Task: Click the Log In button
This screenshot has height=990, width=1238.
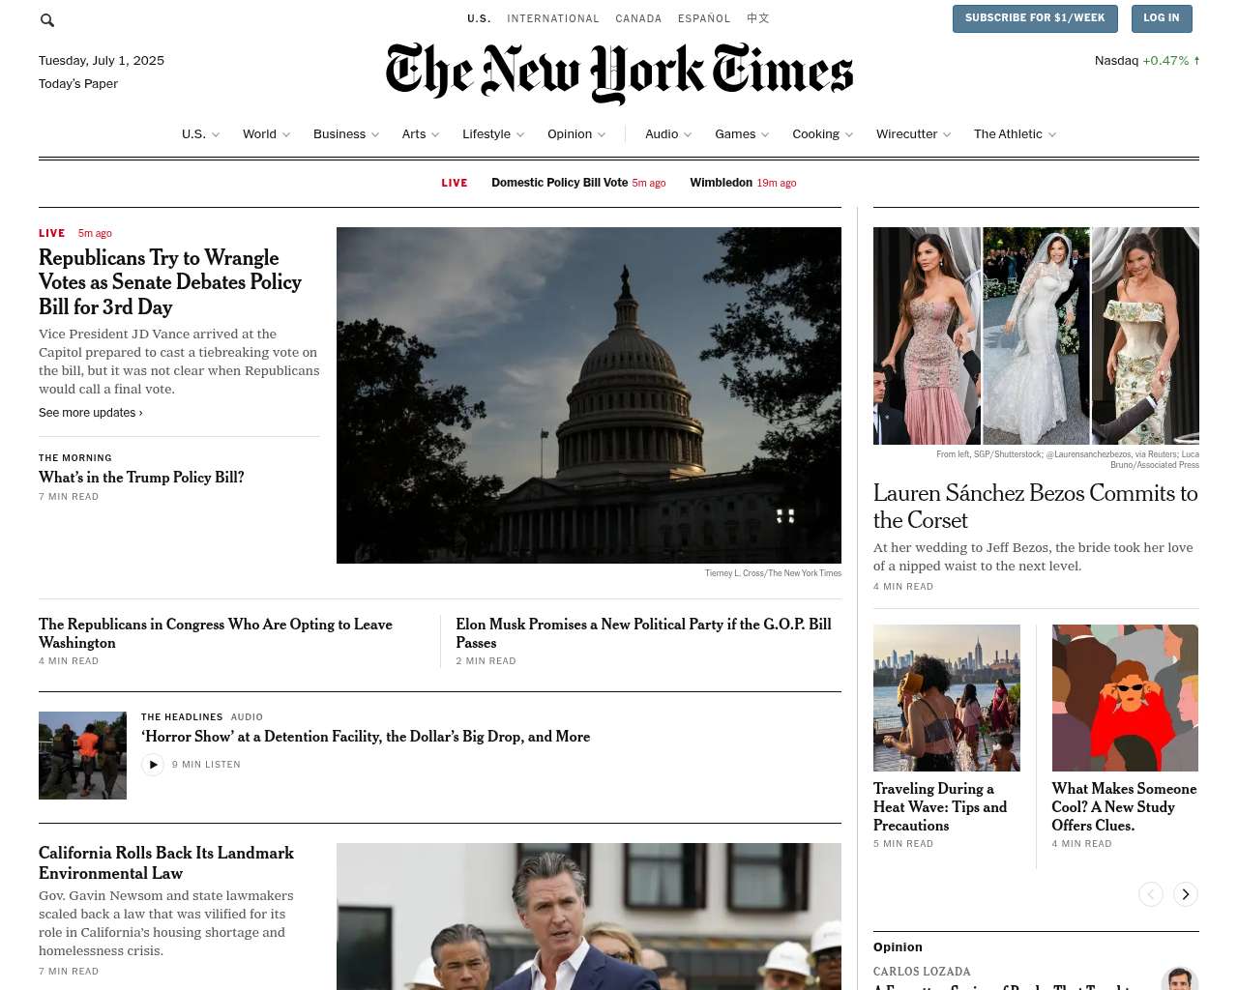Action: 1162,18
